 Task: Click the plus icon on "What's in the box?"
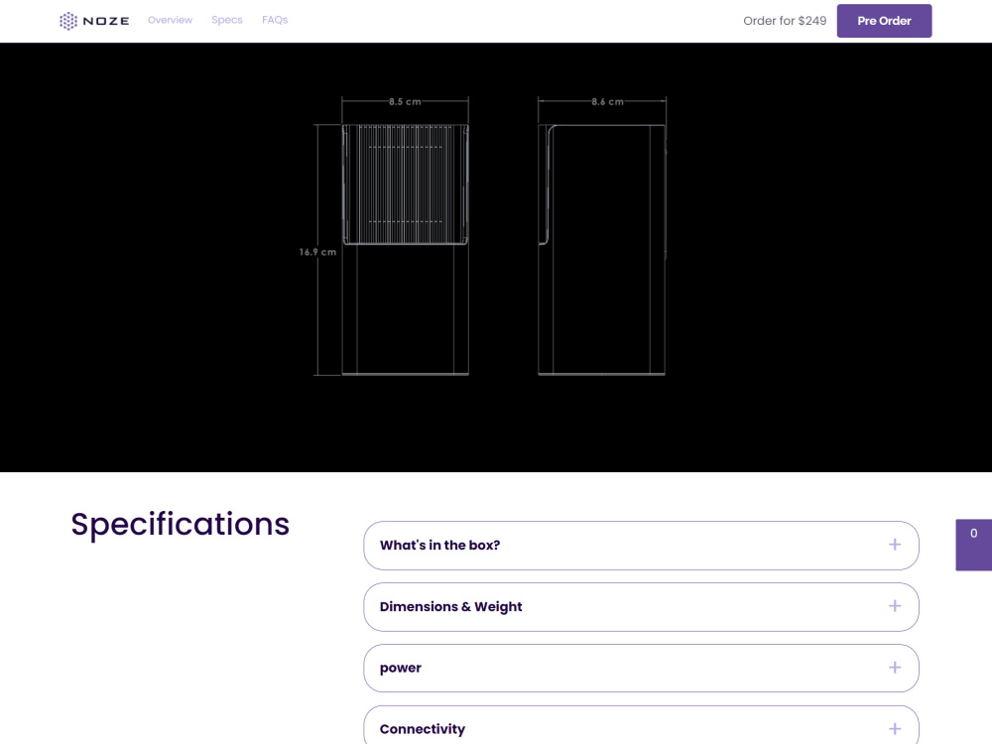coord(895,545)
